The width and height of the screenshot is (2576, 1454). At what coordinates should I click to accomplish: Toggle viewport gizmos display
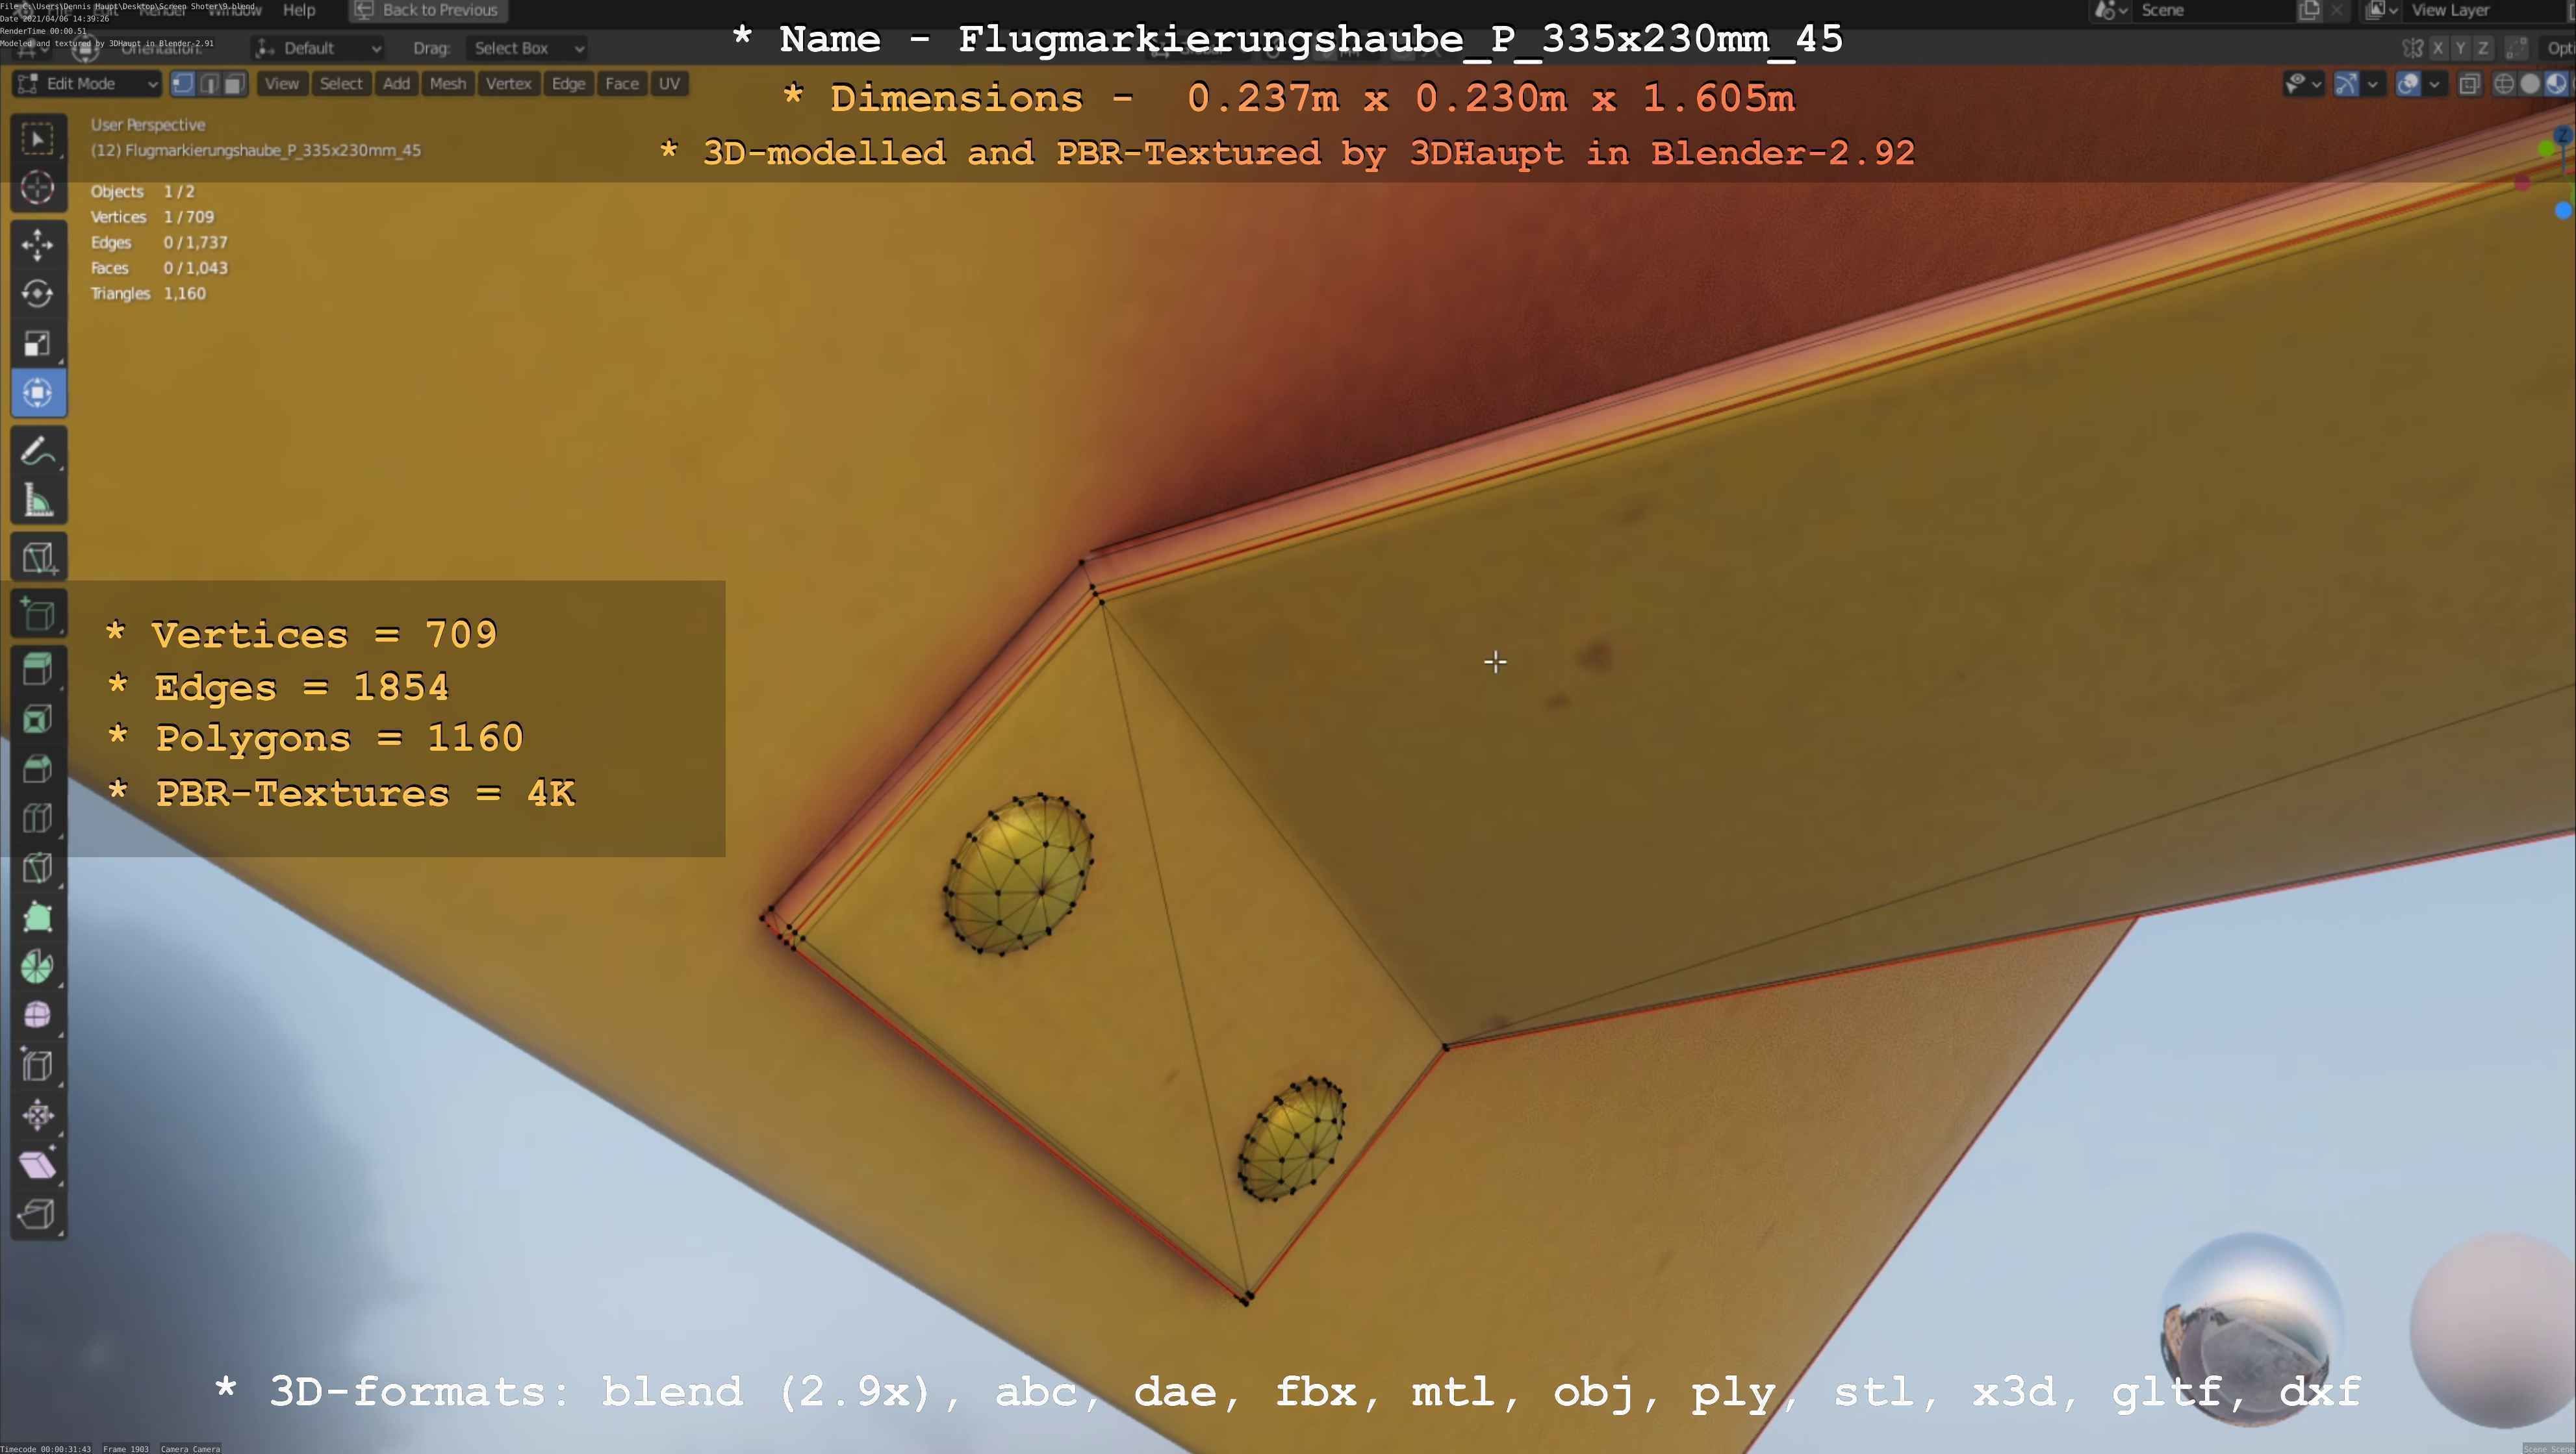point(2346,84)
